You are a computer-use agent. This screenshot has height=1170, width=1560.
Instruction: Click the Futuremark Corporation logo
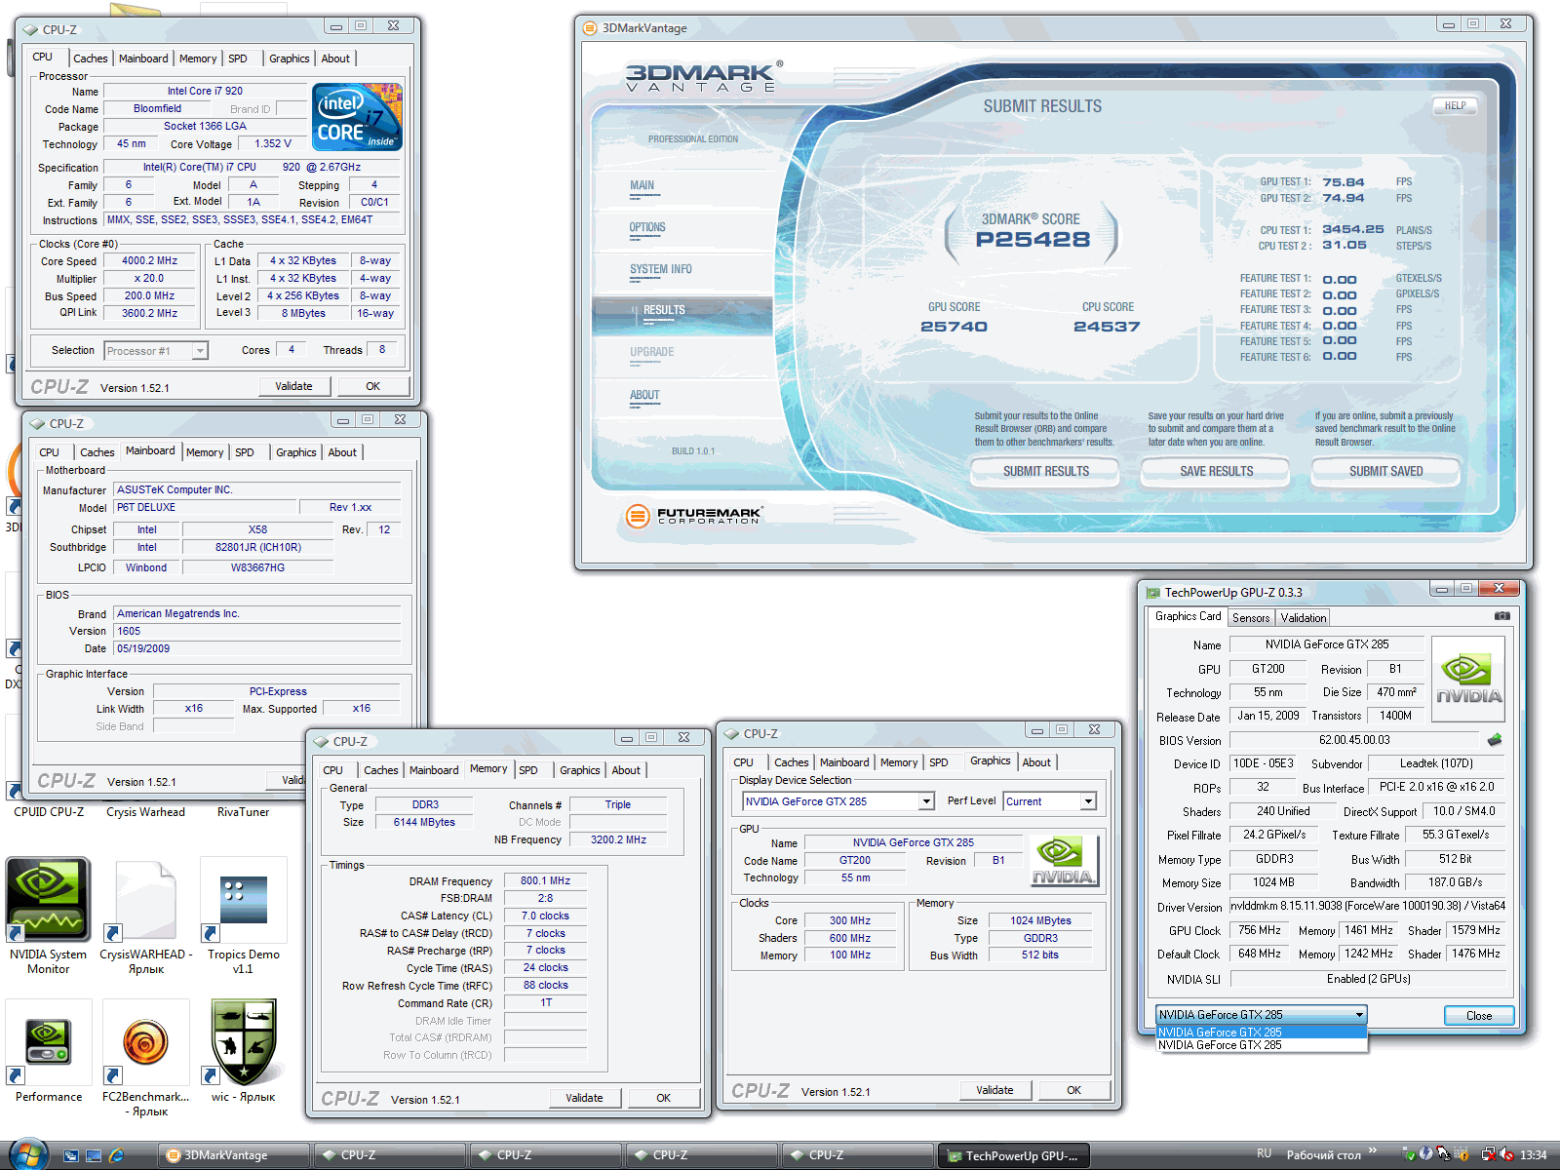click(x=693, y=516)
